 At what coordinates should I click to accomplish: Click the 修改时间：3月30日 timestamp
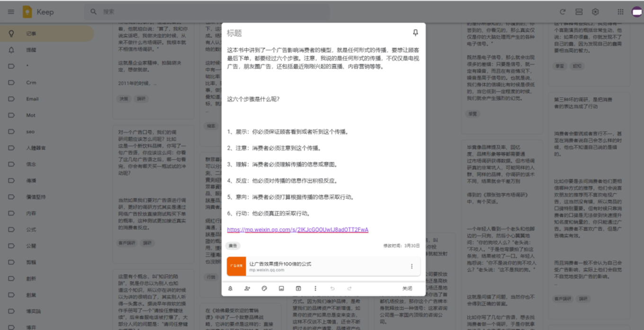pos(402,246)
